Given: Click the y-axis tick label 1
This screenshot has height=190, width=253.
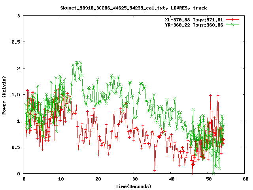Looking at the screenshot, I should 19,121.
